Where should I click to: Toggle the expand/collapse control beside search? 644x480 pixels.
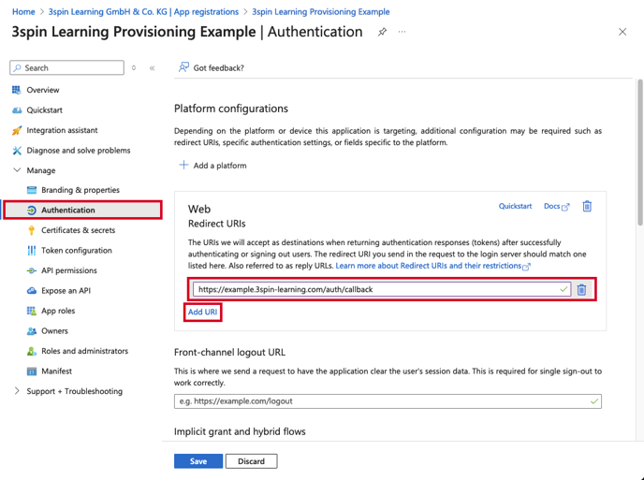pos(134,67)
